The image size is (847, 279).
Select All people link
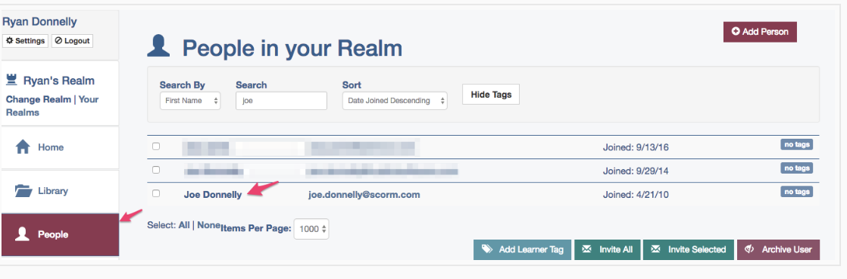click(x=184, y=225)
